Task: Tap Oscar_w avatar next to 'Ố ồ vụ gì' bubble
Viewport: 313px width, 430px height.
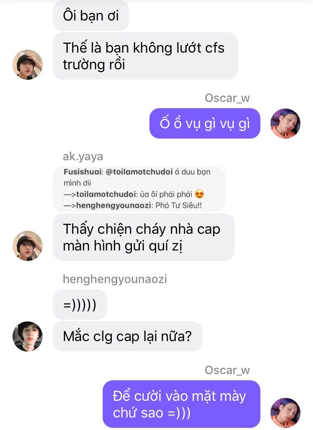Action: pyautogui.click(x=285, y=124)
